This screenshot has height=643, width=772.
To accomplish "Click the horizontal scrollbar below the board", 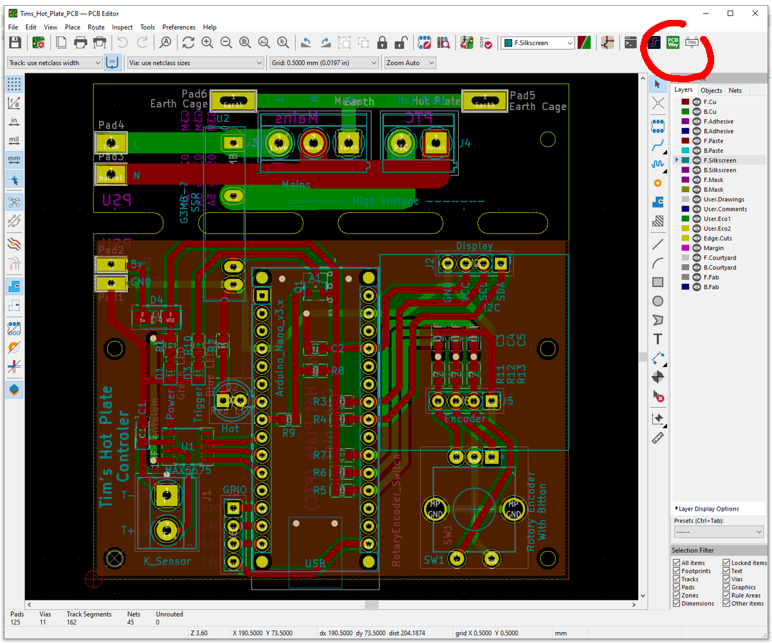I will click(371, 604).
